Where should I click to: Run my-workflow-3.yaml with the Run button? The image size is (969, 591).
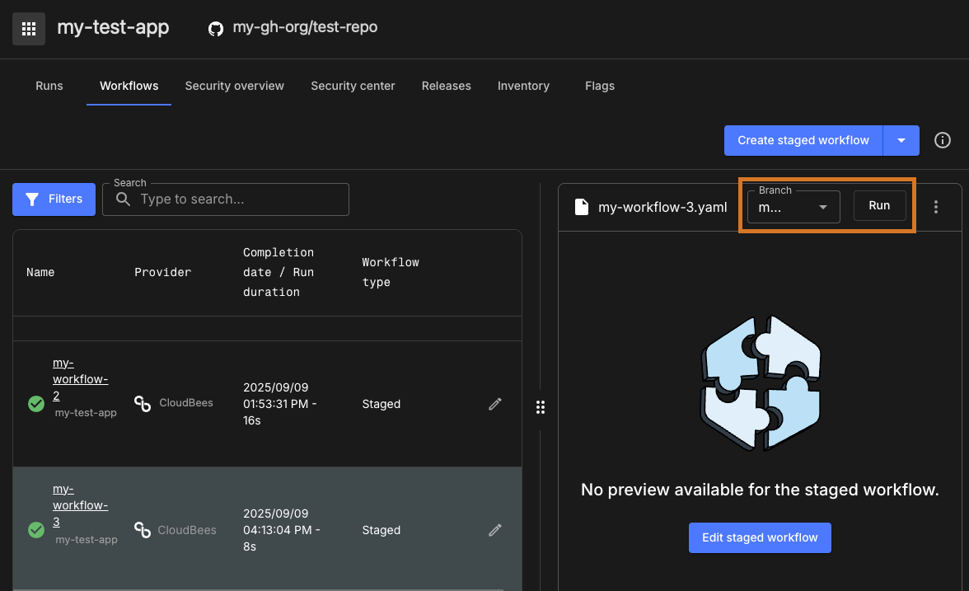point(879,206)
